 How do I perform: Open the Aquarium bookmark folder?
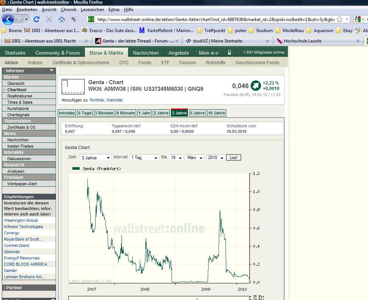pyautogui.click(x=320, y=31)
